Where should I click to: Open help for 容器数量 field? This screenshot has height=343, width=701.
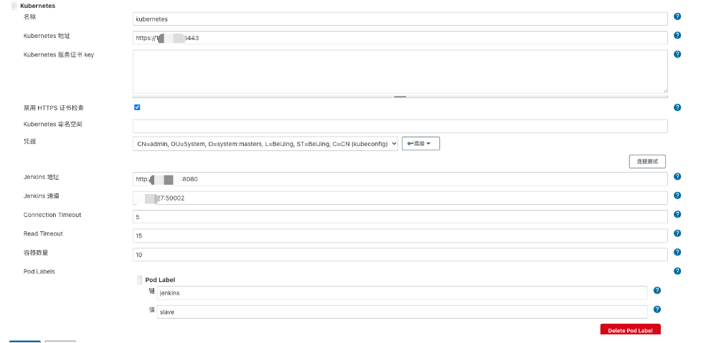(677, 252)
